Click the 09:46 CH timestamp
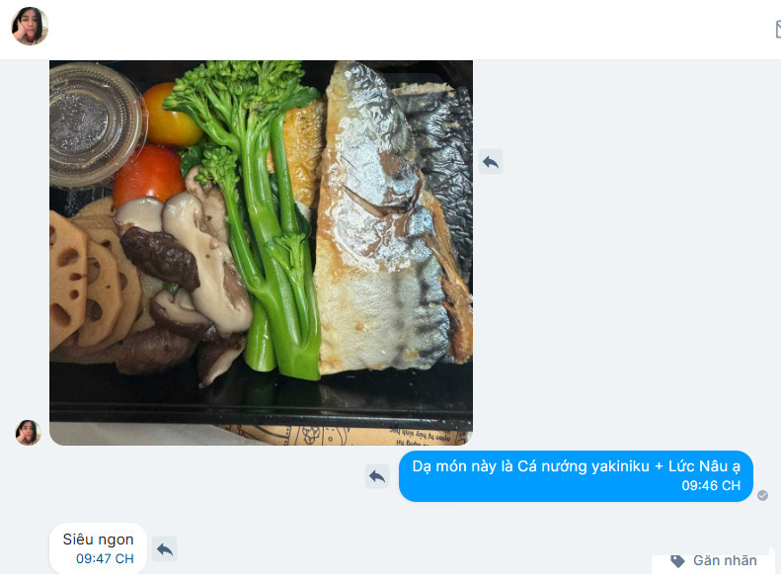The image size is (781, 582). click(x=711, y=485)
